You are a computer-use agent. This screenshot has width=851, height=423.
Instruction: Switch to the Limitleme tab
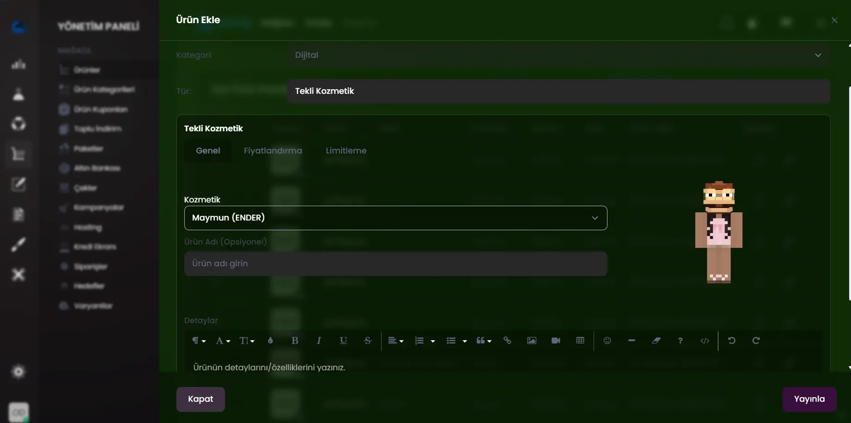coord(346,151)
